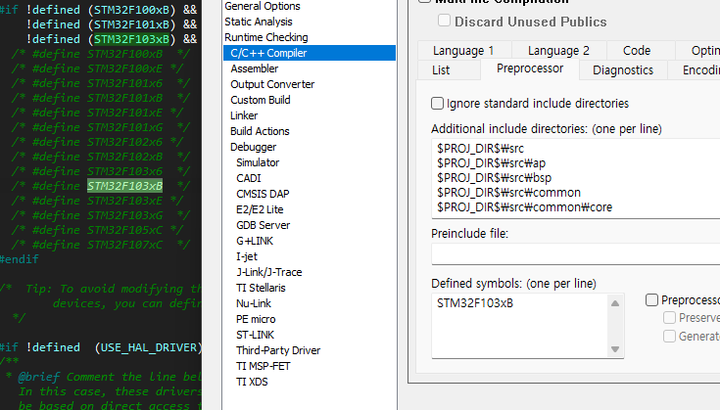This screenshot has width=720, height=410.
Task: Select C/C++ Compiler category
Action: [310, 53]
